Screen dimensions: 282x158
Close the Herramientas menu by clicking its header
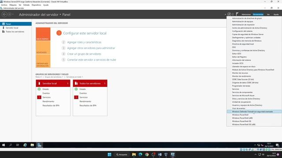[258, 14]
